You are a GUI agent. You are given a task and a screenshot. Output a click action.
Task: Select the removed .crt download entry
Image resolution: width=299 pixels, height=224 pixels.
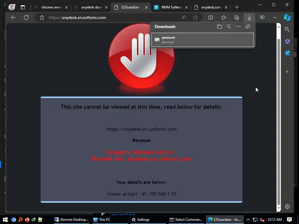pyautogui.click(x=203, y=40)
